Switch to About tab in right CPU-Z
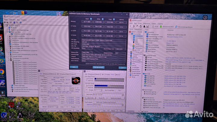 pos(118,75)
